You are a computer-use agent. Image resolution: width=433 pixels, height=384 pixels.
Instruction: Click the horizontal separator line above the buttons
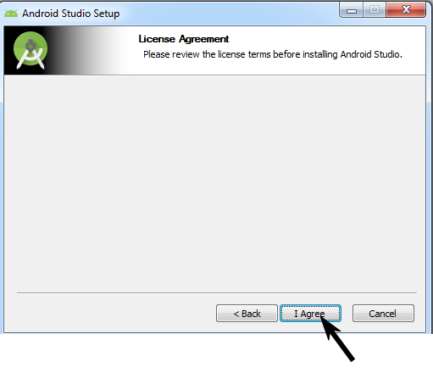pyautogui.click(x=217, y=293)
